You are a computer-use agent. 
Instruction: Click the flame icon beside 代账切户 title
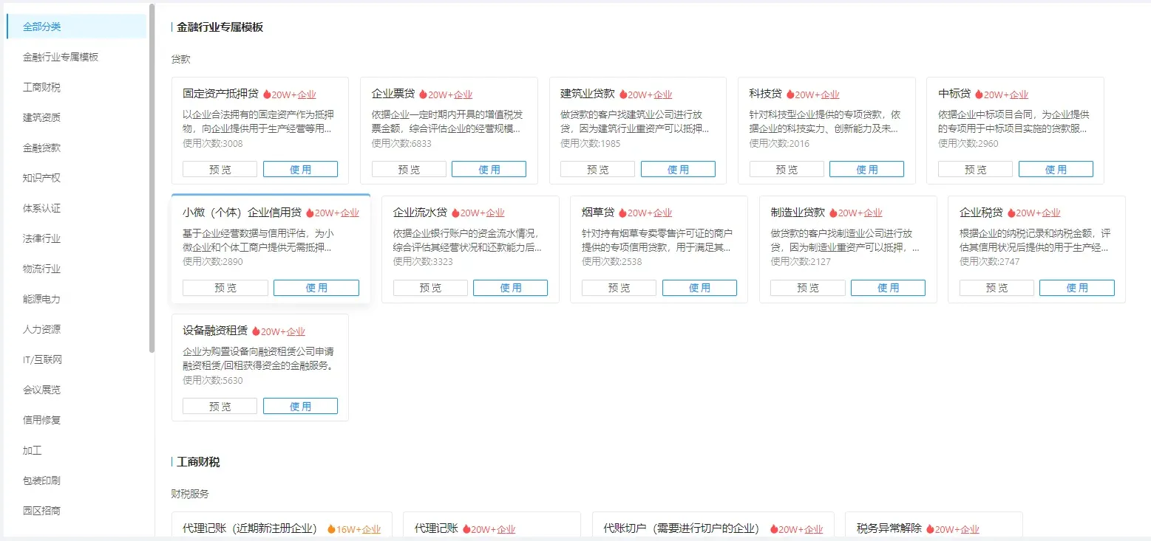(x=774, y=529)
